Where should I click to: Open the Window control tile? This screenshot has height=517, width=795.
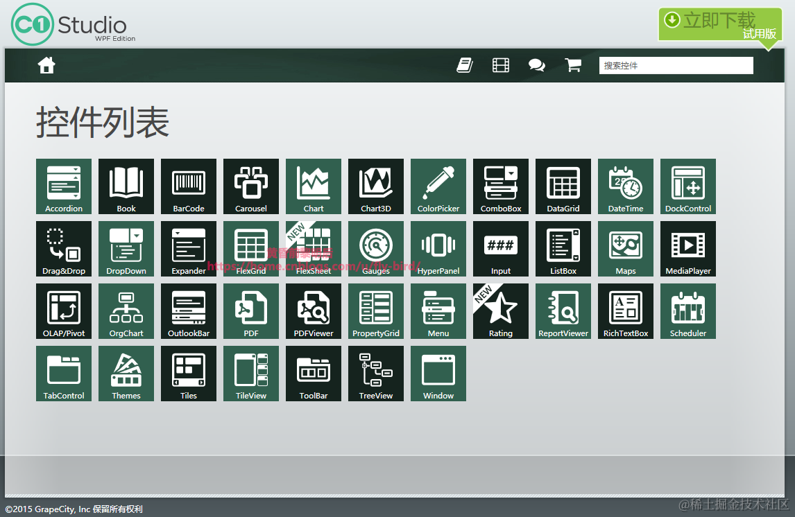pyautogui.click(x=438, y=374)
